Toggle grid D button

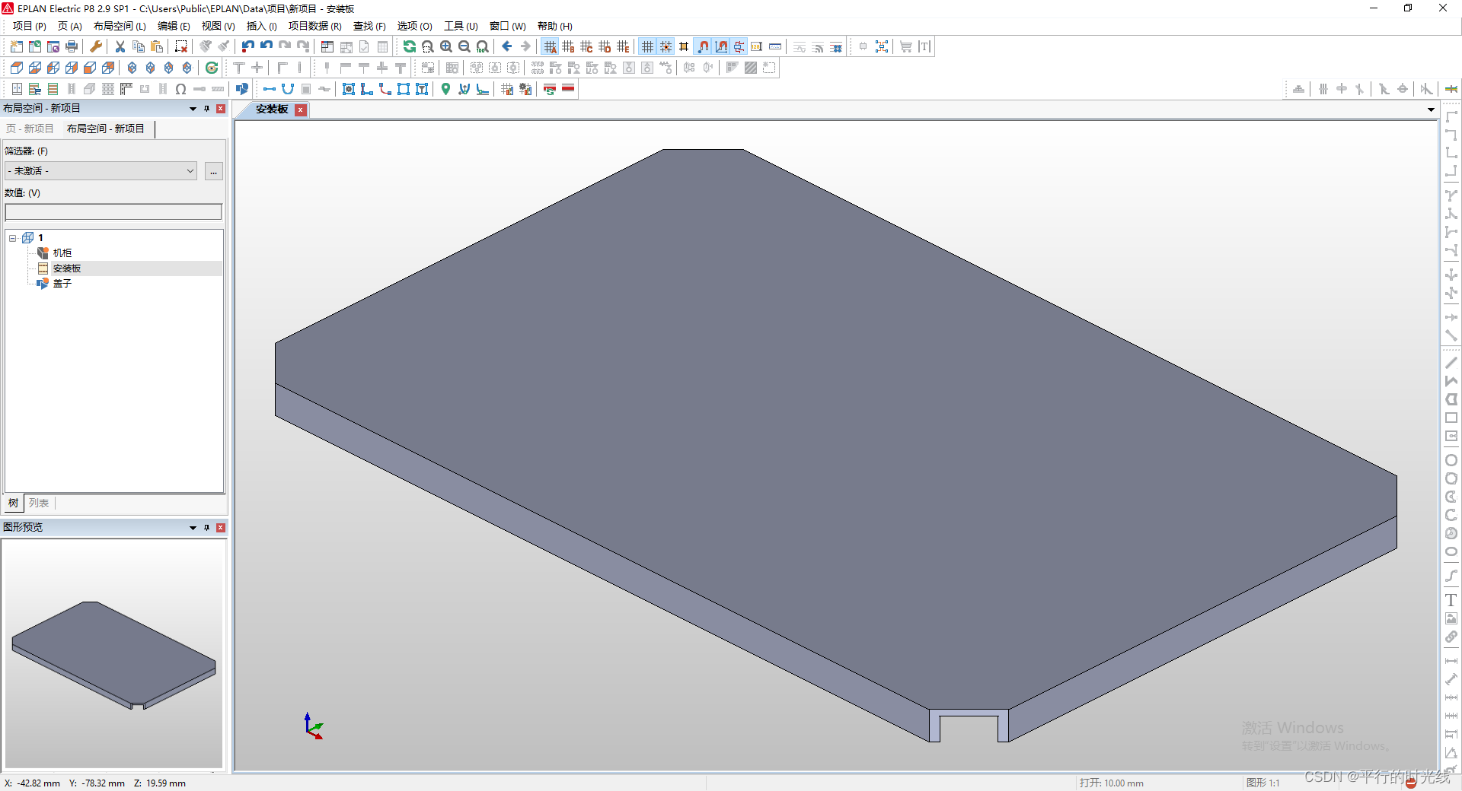tap(605, 46)
